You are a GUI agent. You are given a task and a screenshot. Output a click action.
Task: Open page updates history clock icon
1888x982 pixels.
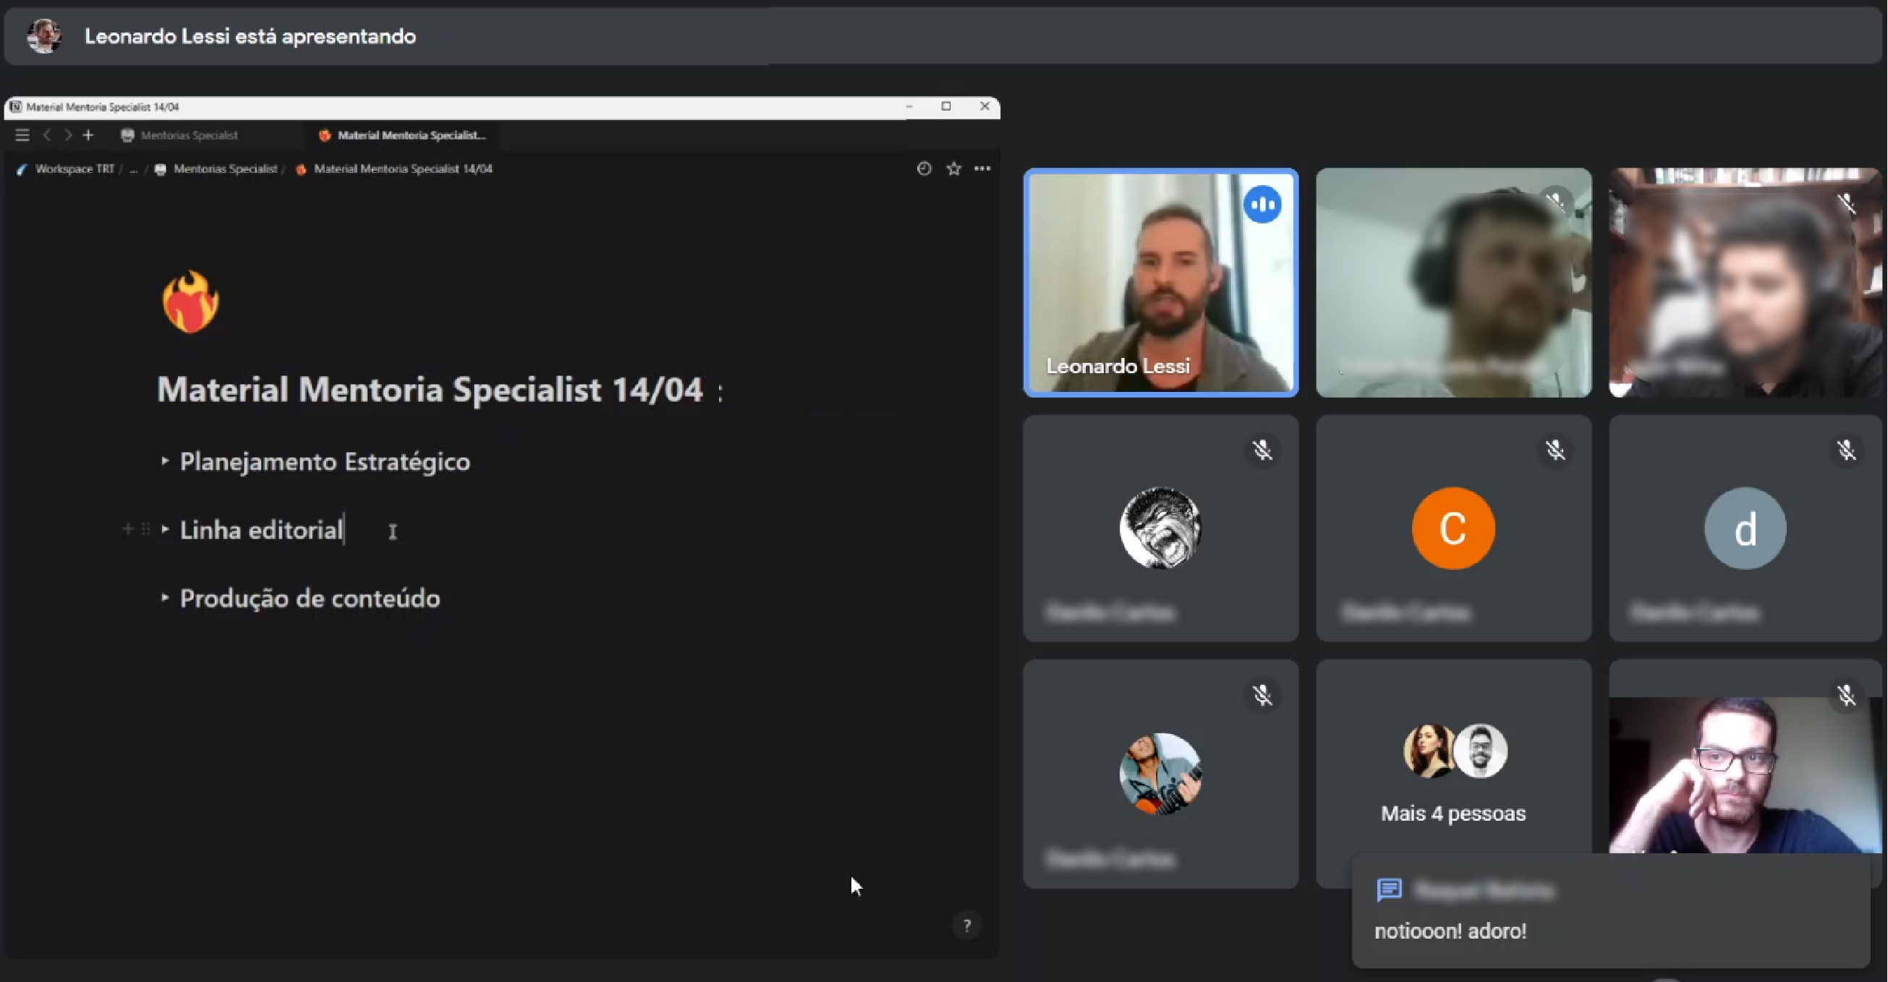tap(924, 168)
